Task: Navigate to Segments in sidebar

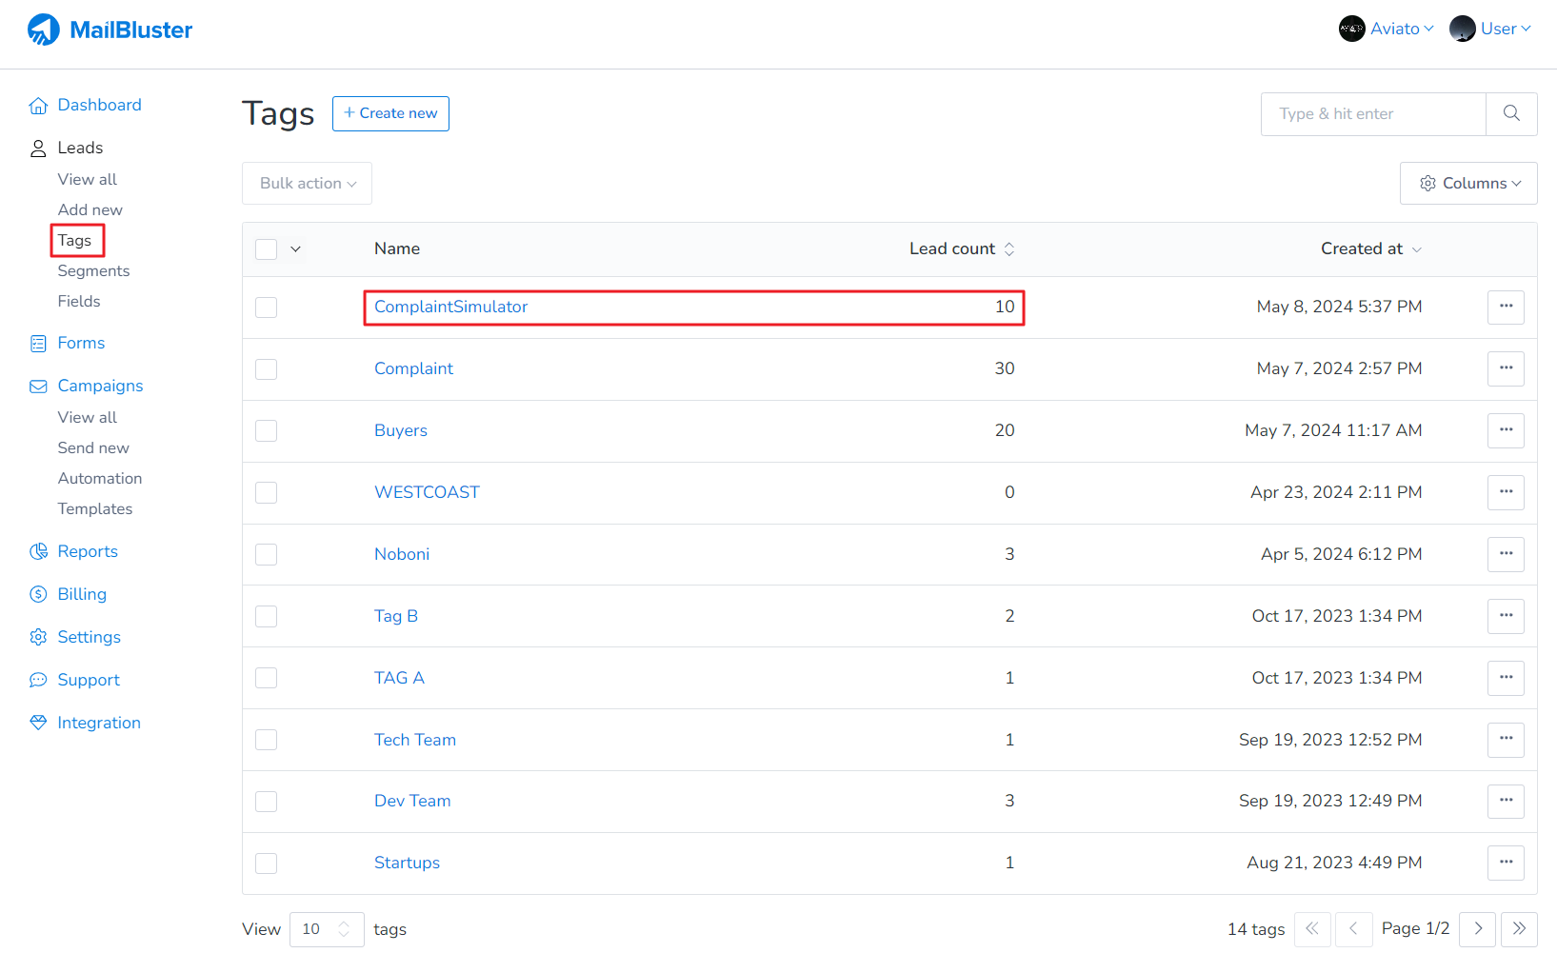Action: (x=93, y=271)
